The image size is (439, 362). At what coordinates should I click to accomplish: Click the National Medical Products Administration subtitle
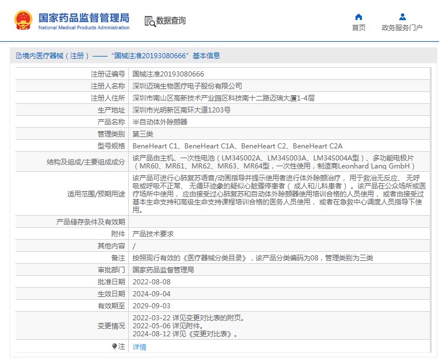click(x=84, y=28)
